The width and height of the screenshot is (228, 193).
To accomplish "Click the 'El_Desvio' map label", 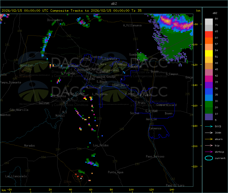I will (59, 96).
